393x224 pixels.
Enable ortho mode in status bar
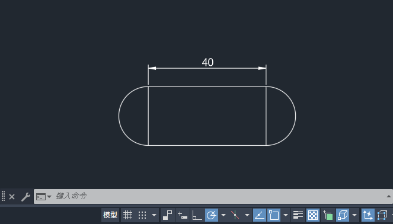(x=197, y=215)
